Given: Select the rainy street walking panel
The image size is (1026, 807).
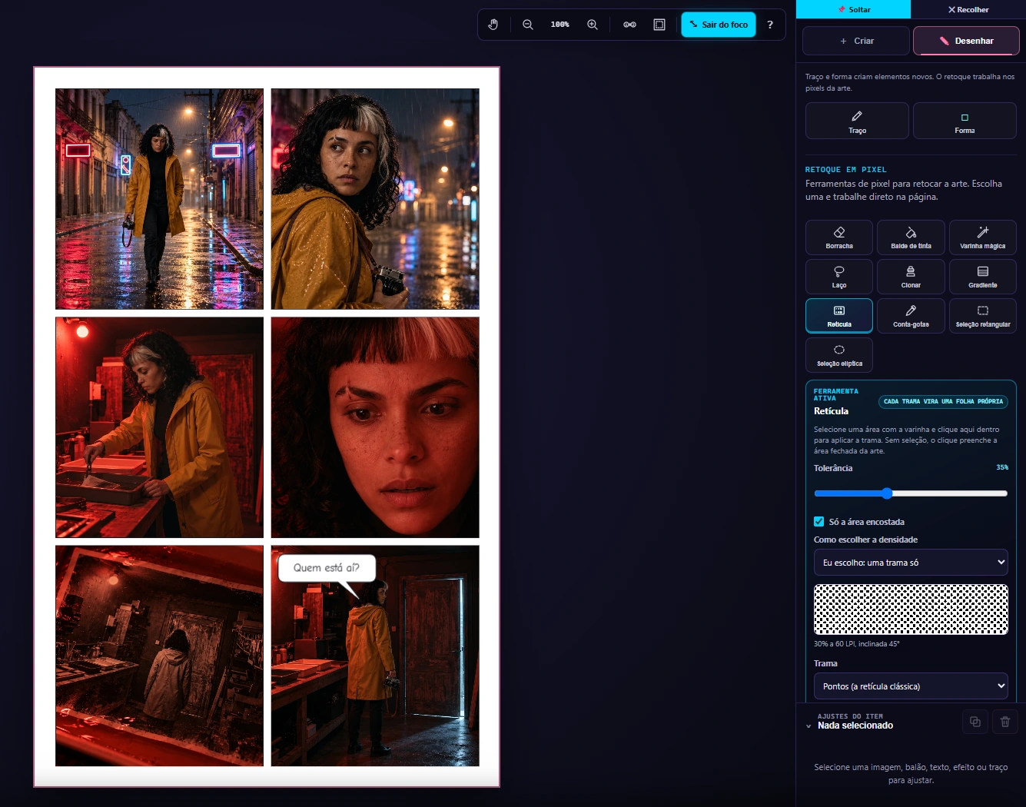Looking at the screenshot, I should pos(159,199).
